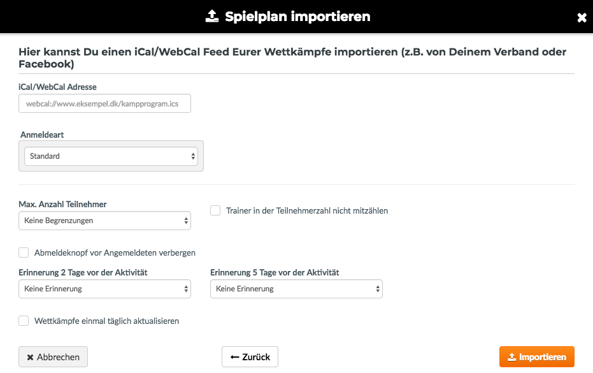The image size is (593, 373).
Task: Expand Erinnerung 5 Tage dropdown showing Keine Erinnerung
Action: click(x=297, y=289)
